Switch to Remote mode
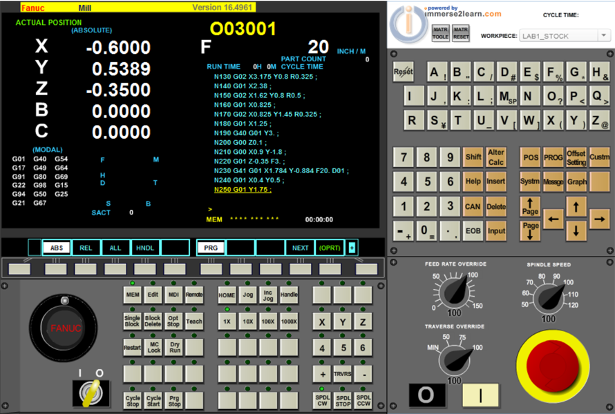 [194, 295]
